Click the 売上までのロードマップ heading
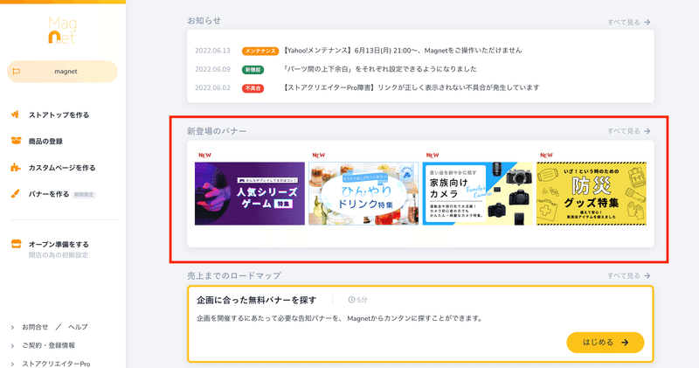Viewport: 699px width, 368px height. pyautogui.click(x=234, y=275)
